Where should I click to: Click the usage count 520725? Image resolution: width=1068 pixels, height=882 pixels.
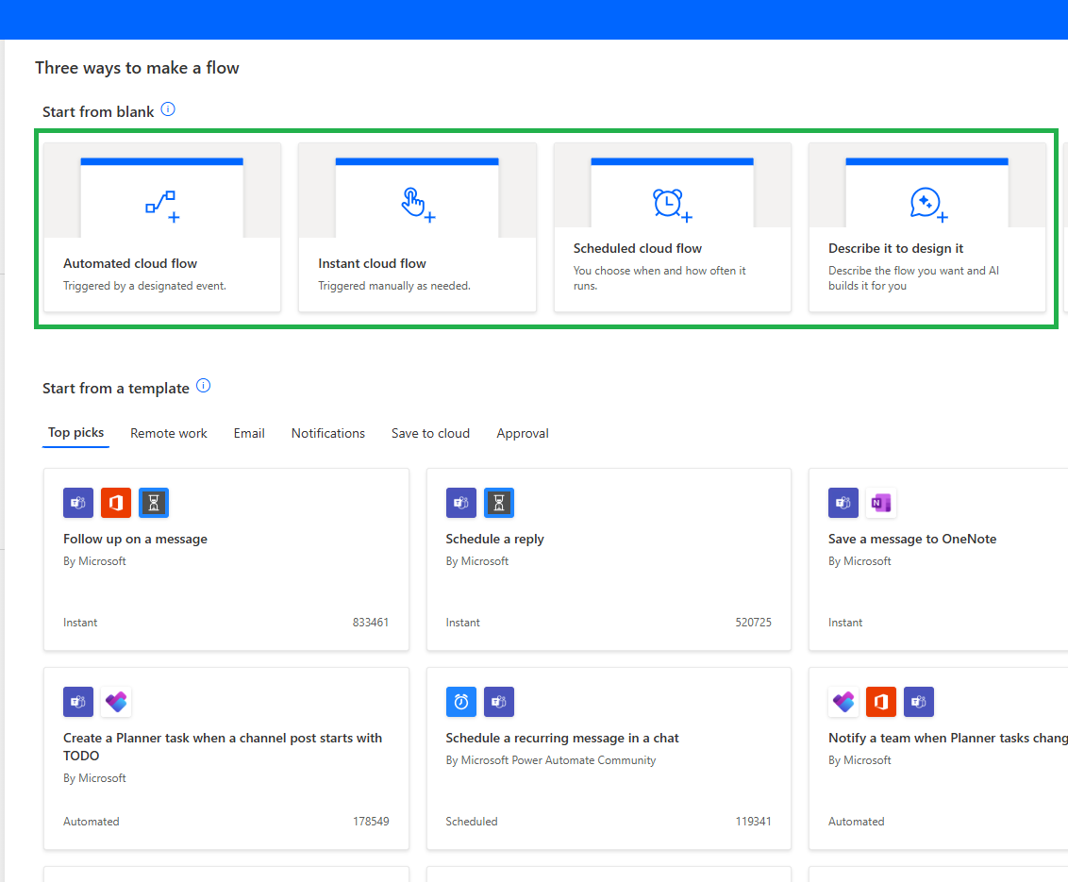click(753, 623)
